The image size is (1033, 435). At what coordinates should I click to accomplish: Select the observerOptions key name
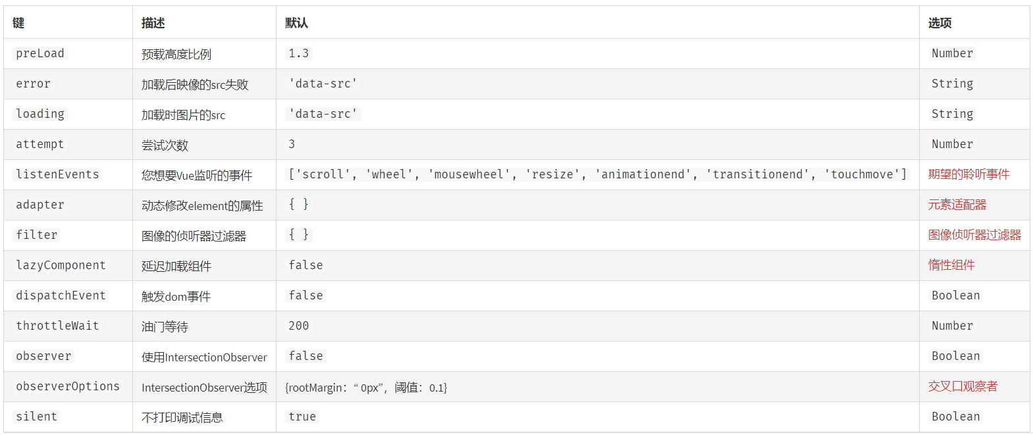(68, 386)
